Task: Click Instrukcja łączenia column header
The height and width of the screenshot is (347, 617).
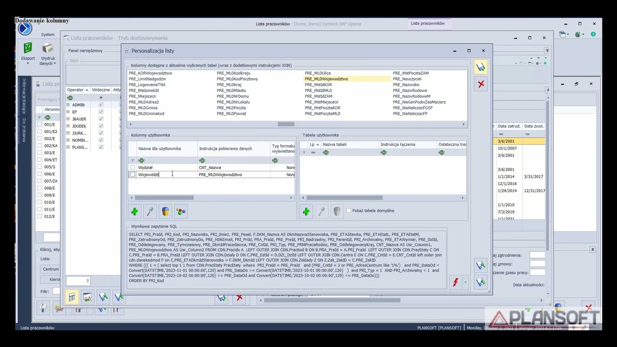Action: click(x=407, y=145)
